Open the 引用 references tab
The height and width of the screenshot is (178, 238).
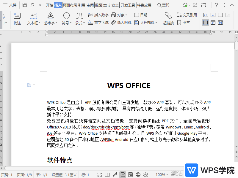point(82,5)
